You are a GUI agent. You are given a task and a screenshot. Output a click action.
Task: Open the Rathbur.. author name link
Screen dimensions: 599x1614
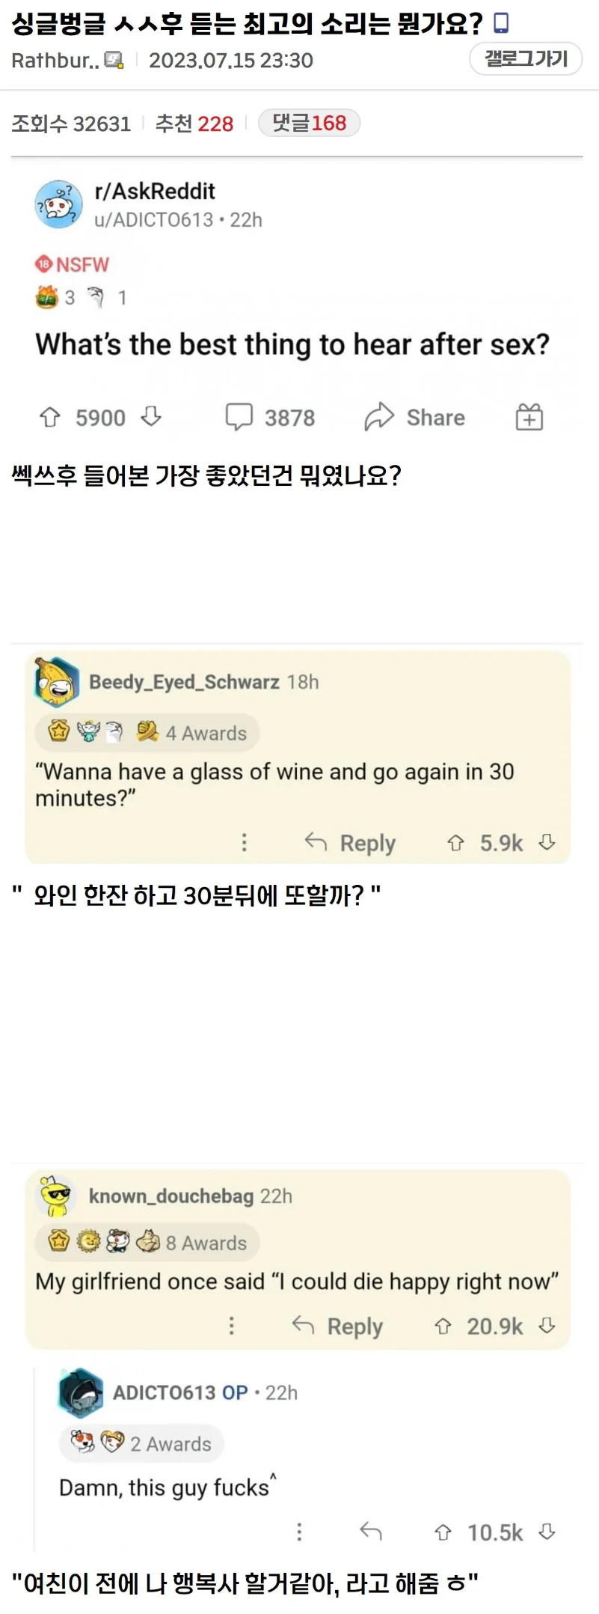pos(55,61)
